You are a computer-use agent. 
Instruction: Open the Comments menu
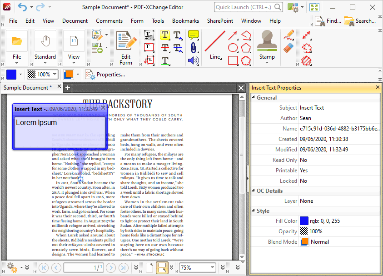tap(109, 21)
